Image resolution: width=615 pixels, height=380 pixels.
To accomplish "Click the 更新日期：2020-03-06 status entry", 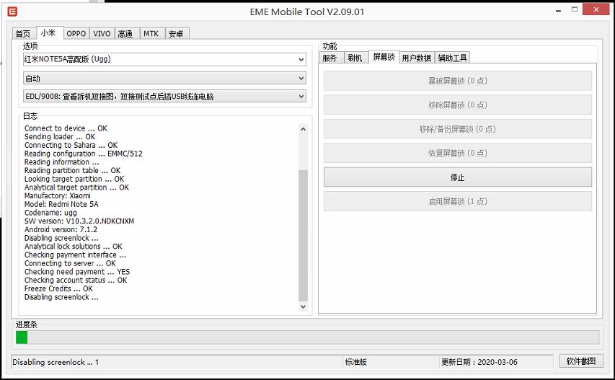I will tap(479, 362).
